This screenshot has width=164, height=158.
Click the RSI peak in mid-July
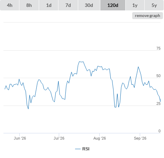80,61
